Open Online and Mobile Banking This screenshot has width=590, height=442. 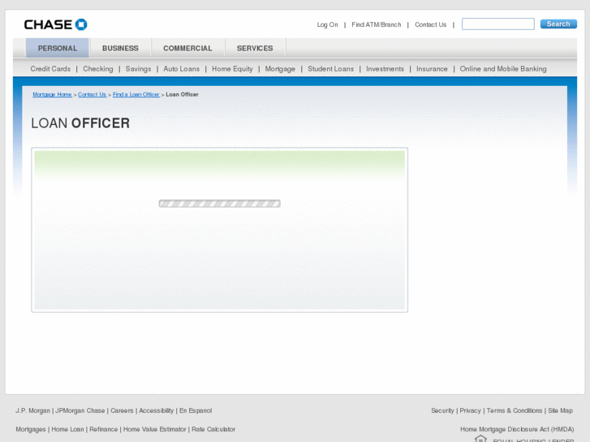[x=503, y=69]
